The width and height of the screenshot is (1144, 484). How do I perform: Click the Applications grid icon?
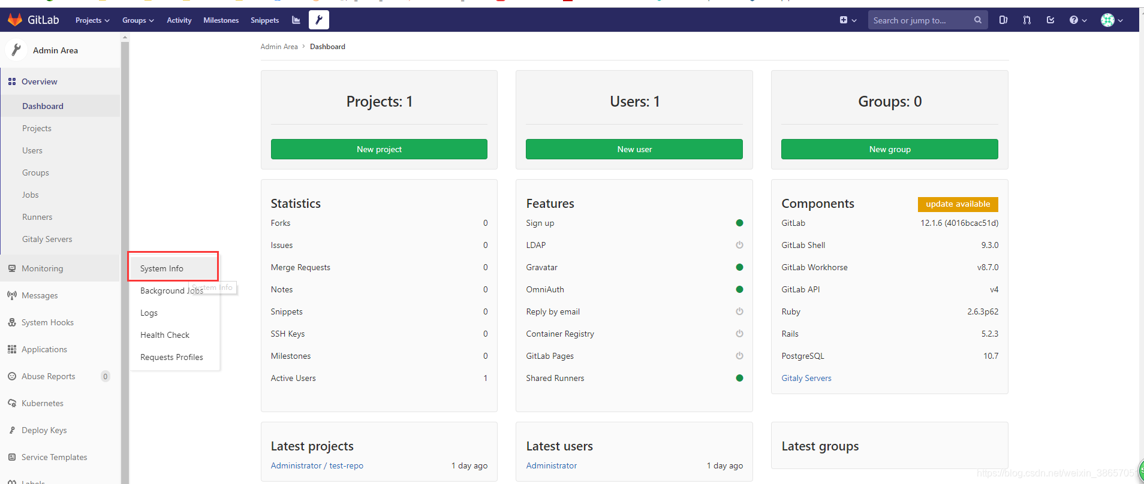click(12, 349)
